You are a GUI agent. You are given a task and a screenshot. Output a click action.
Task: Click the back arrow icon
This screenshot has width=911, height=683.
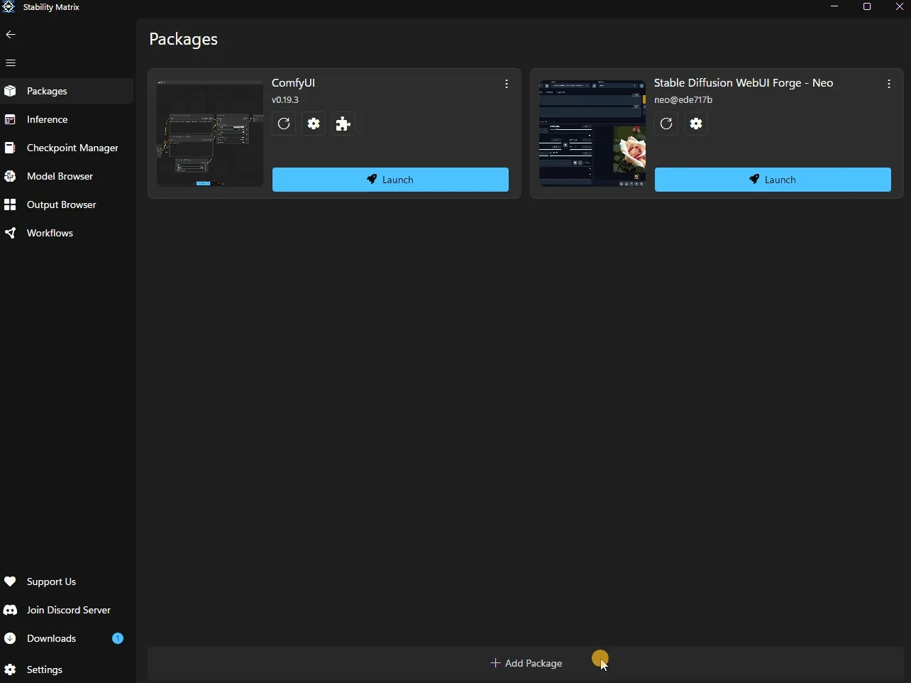pyautogui.click(x=11, y=35)
